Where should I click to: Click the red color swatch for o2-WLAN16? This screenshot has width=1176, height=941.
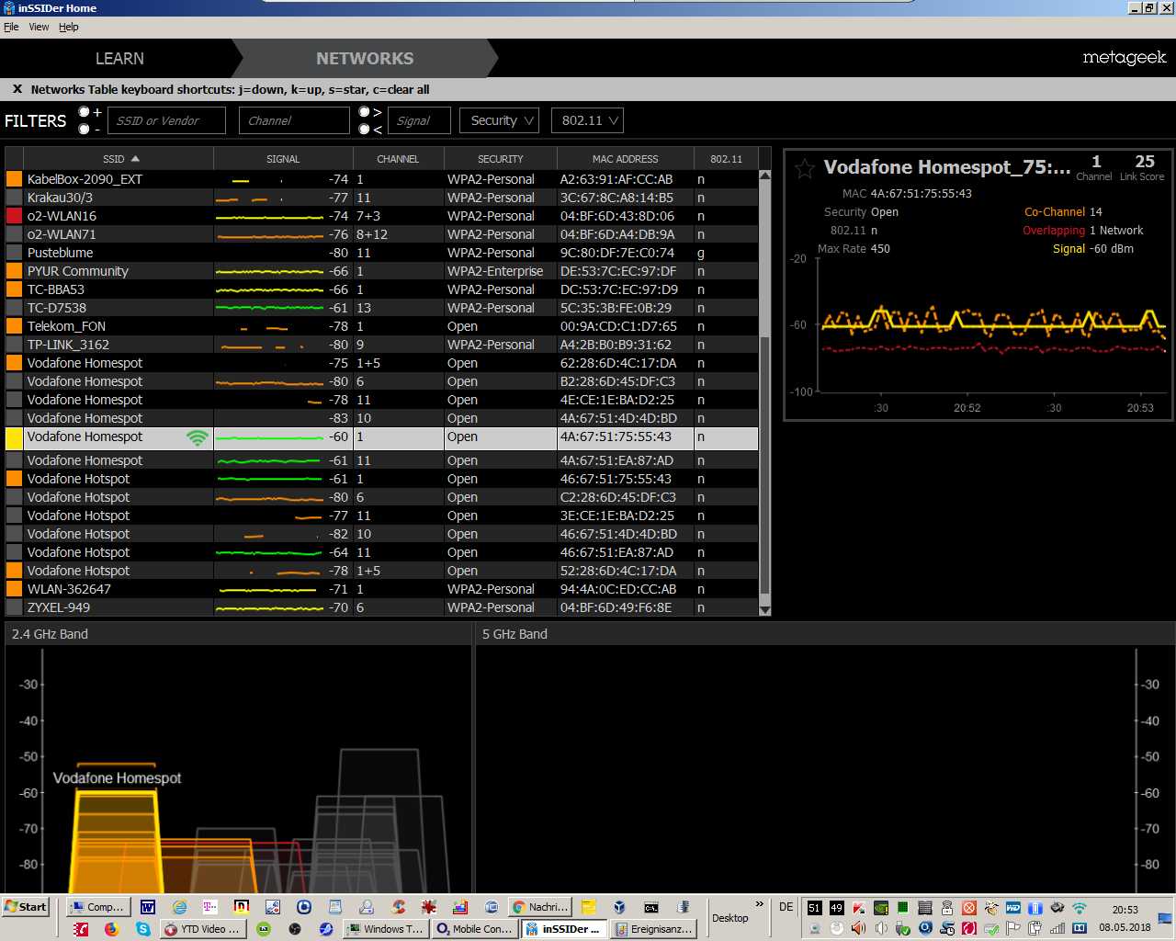(14, 216)
